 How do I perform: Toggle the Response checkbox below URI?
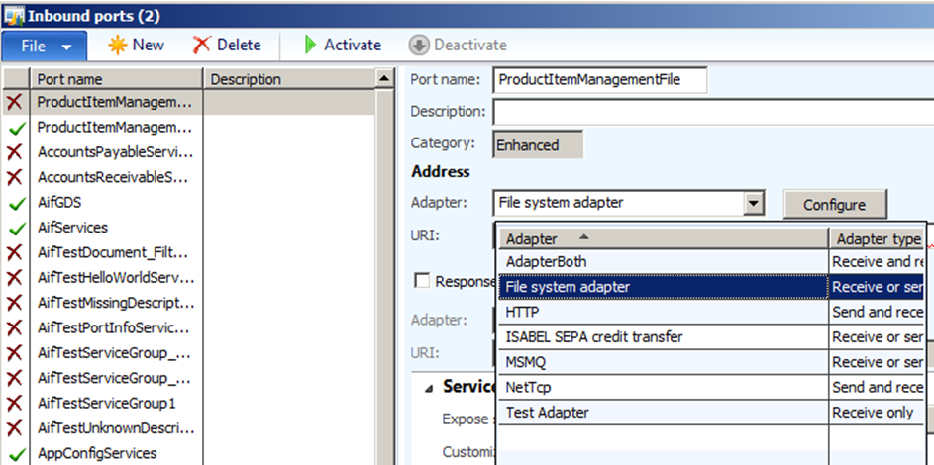(422, 281)
